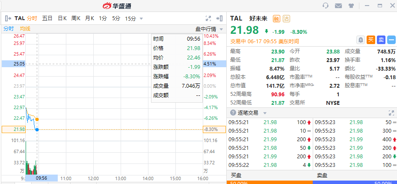Image resolution: width=397 pixels, height=184 pixels.
Task: Click the 总市值 value 141.7亿
Action: coord(275,86)
